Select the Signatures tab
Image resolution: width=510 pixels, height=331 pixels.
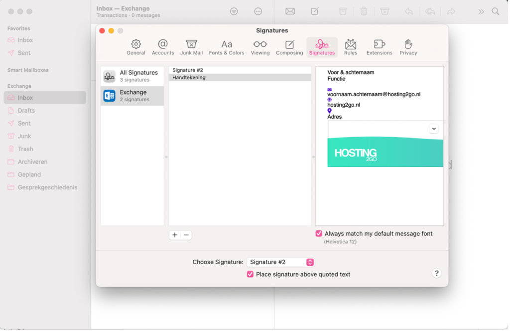(322, 47)
